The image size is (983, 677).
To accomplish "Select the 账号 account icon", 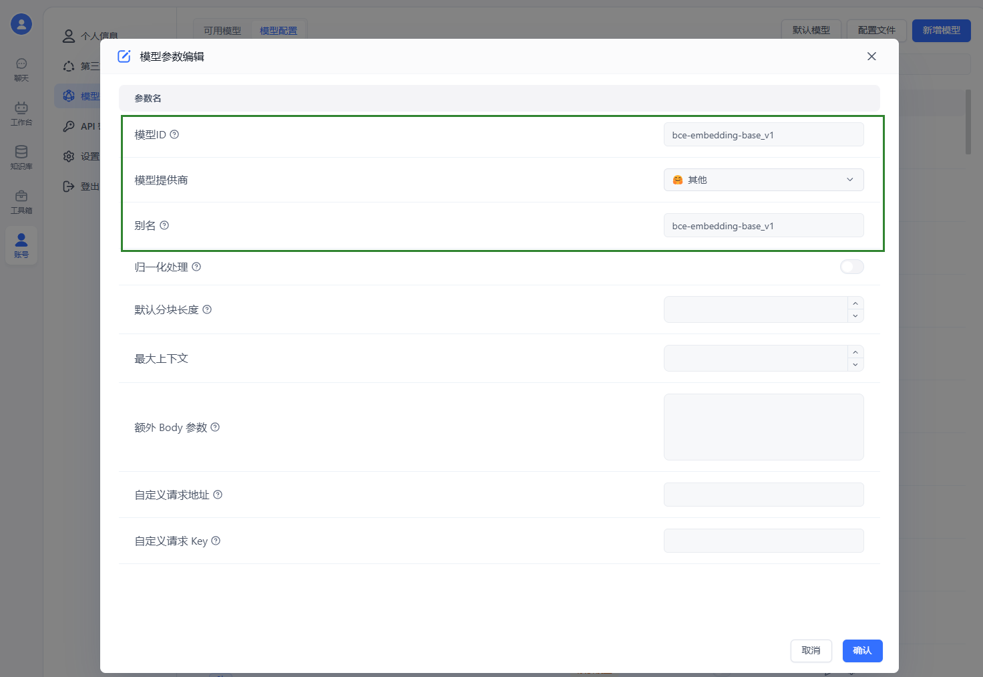I will tap(21, 245).
